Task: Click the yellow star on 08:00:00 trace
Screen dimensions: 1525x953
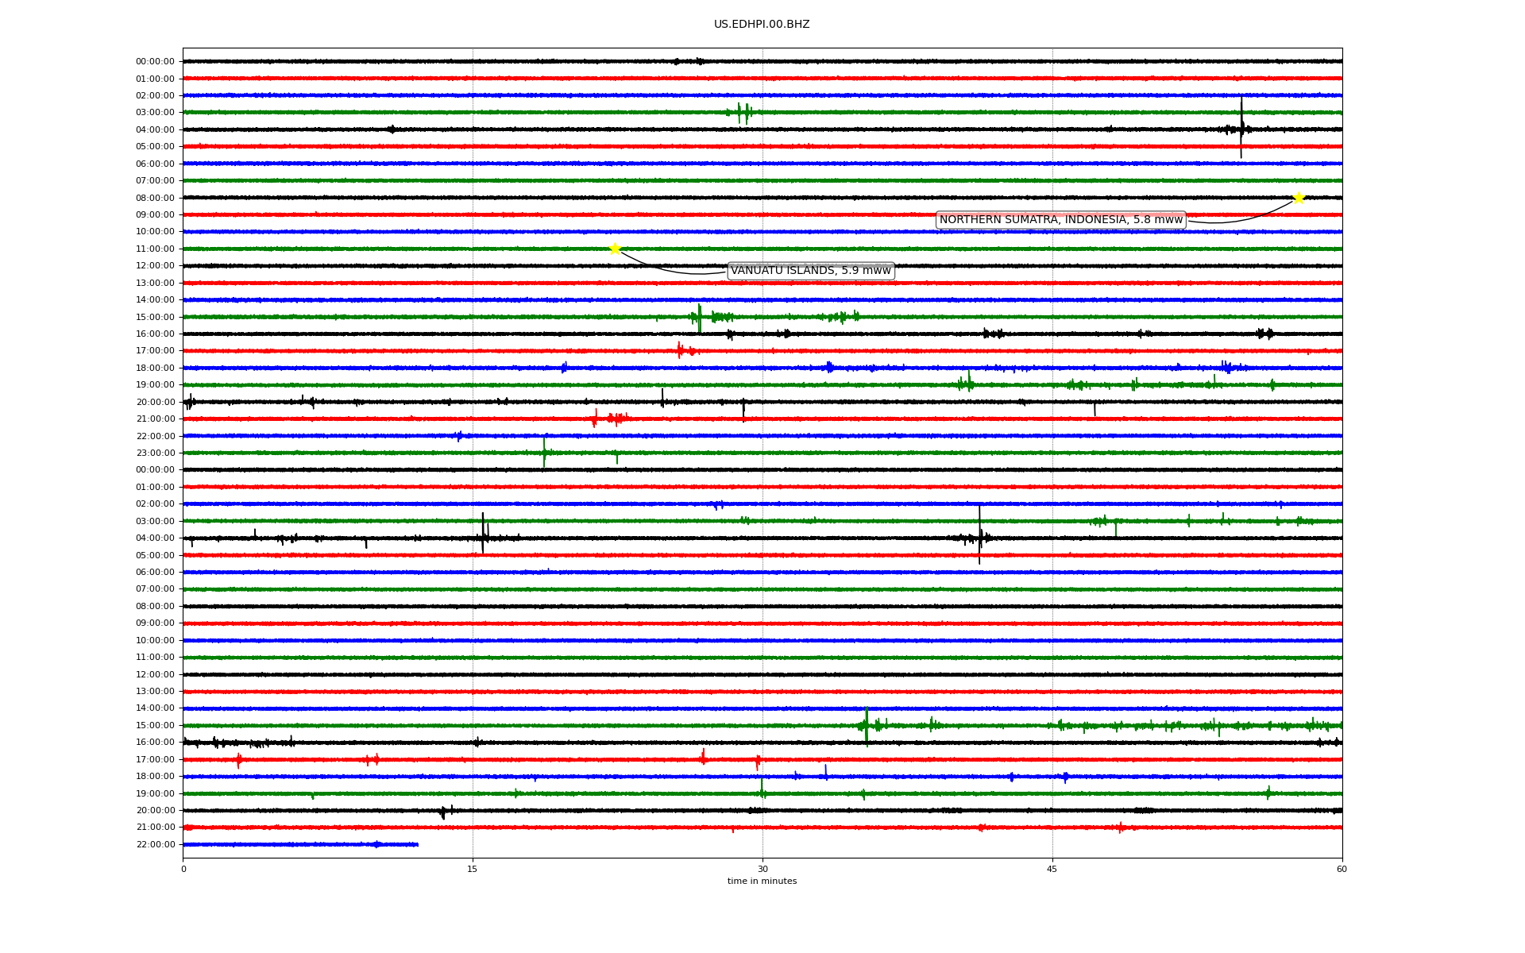Action: [1299, 198]
